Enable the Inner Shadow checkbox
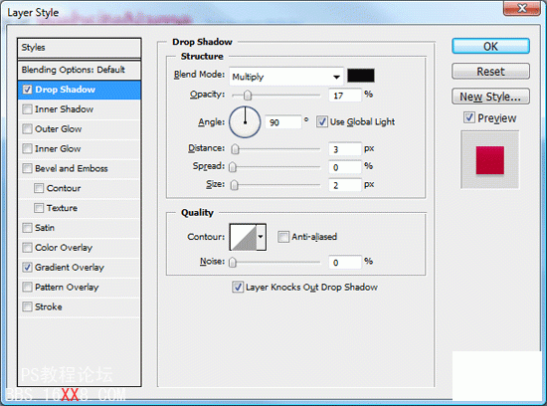547x406 pixels. tap(27, 109)
